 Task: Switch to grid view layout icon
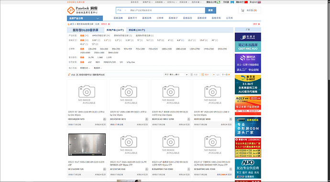pyautogui.click(x=205, y=75)
